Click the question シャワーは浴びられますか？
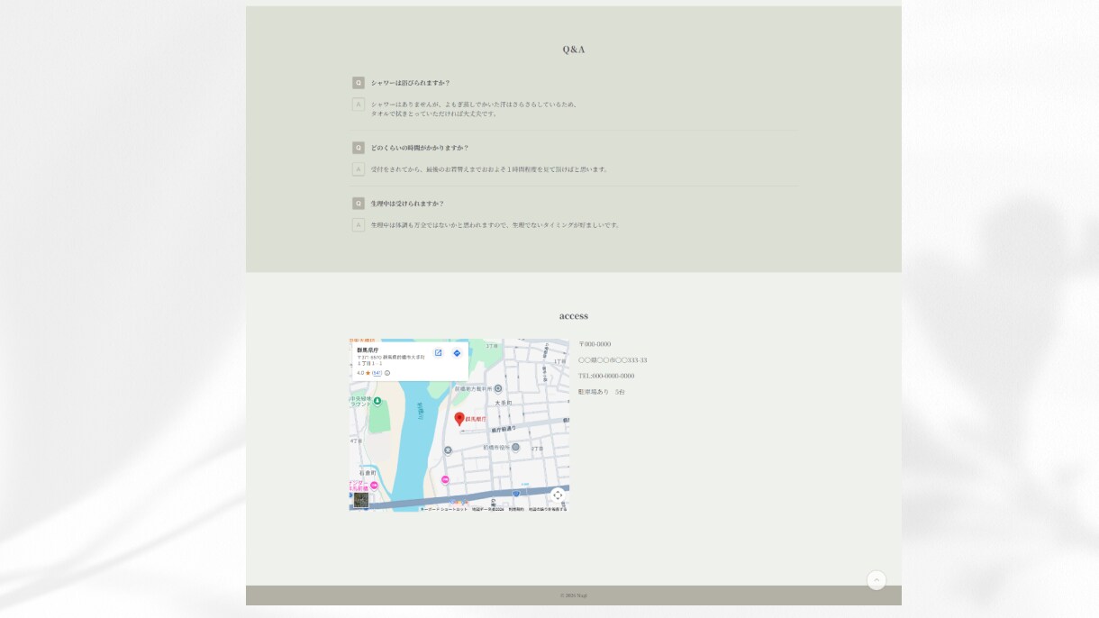Viewport: 1099px width, 618px height. 411,83
